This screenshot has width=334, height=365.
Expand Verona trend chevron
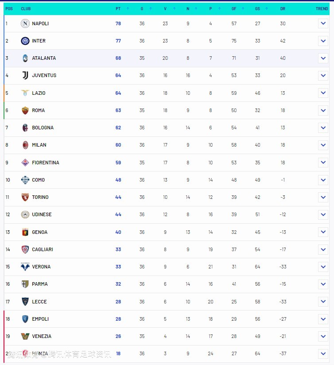coord(323,267)
